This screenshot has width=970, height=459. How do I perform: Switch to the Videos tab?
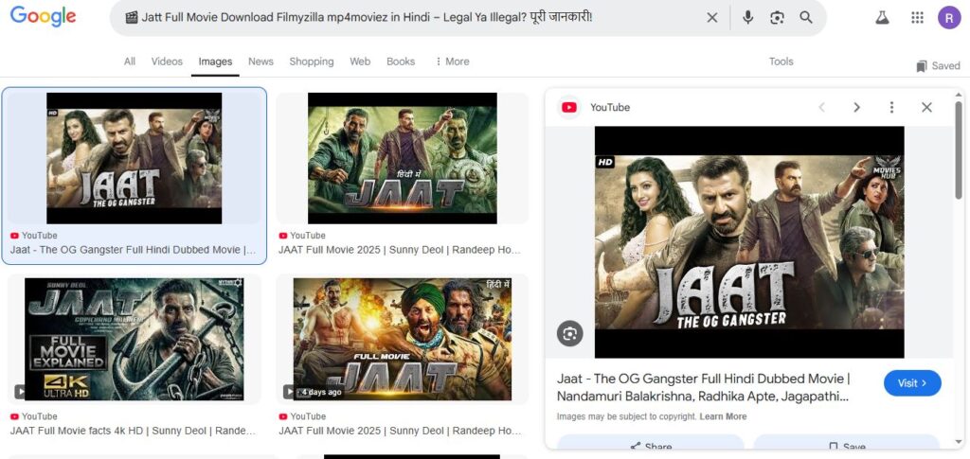point(167,62)
